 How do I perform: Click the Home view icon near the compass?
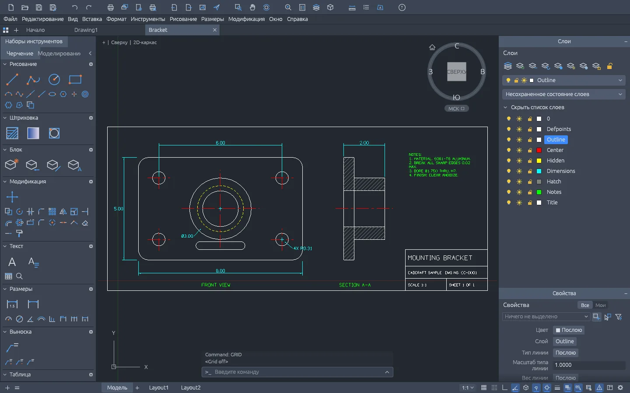[432, 47]
